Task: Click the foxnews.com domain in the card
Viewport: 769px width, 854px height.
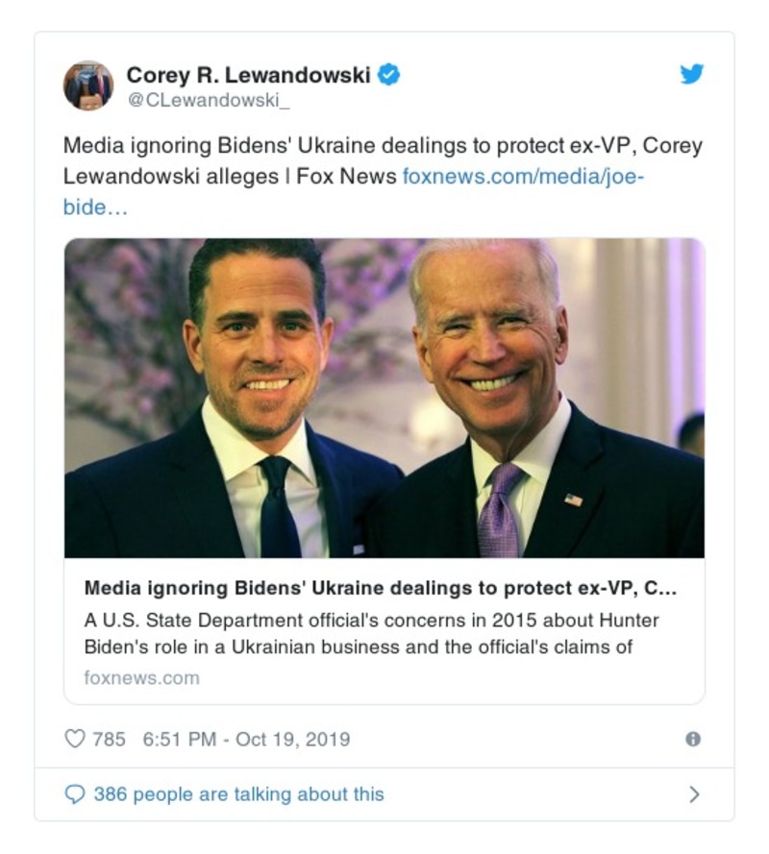Action: (141, 677)
